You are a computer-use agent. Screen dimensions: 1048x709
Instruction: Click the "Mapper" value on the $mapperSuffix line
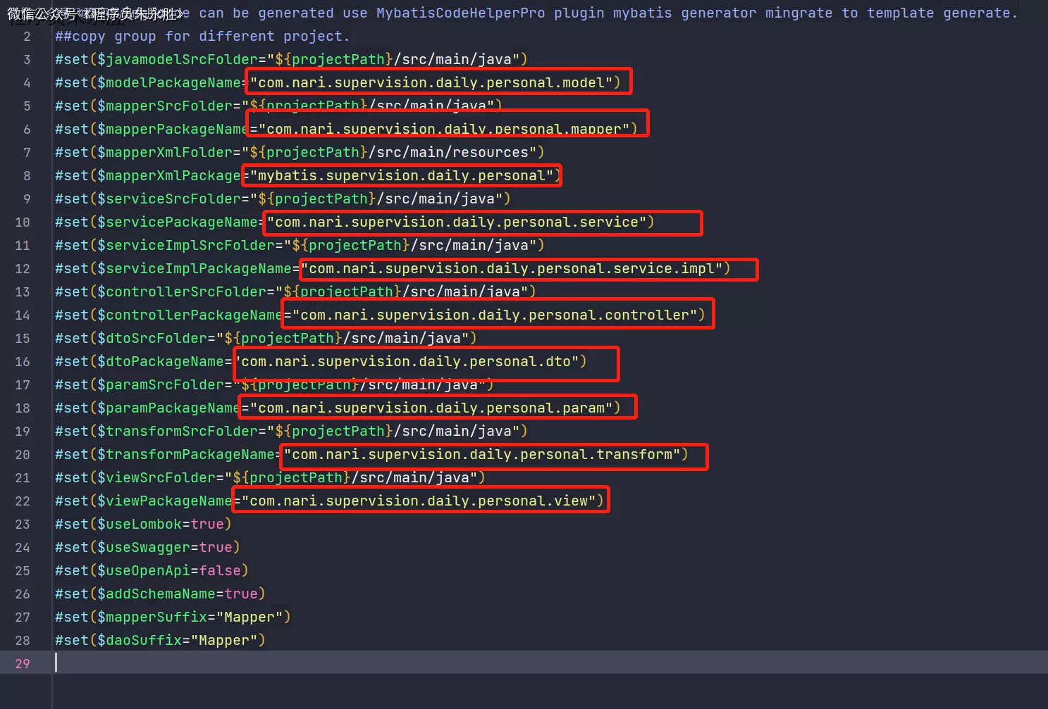[x=249, y=617]
